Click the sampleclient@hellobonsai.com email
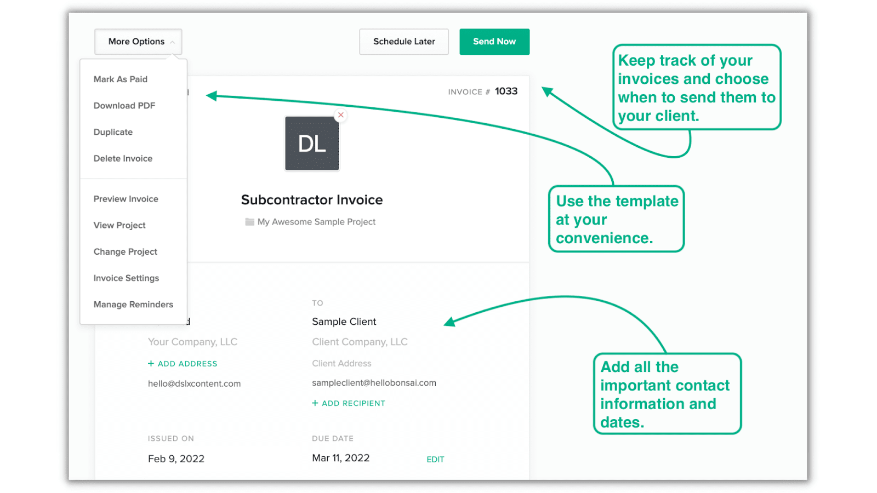 (374, 383)
